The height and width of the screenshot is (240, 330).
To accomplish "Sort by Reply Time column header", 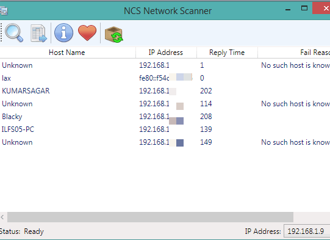I will point(227,53).
